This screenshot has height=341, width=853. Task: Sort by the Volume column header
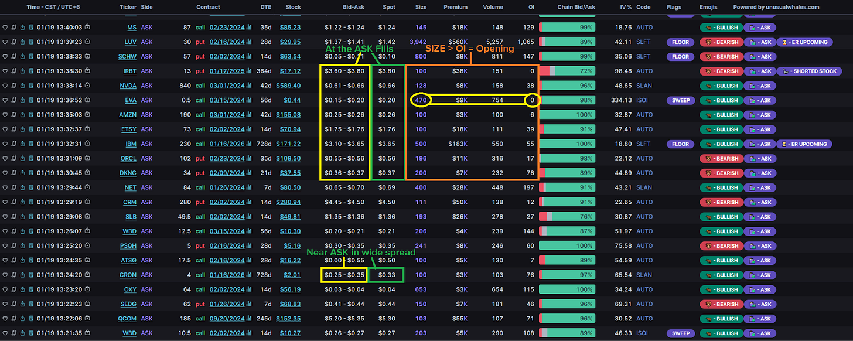point(493,8)
